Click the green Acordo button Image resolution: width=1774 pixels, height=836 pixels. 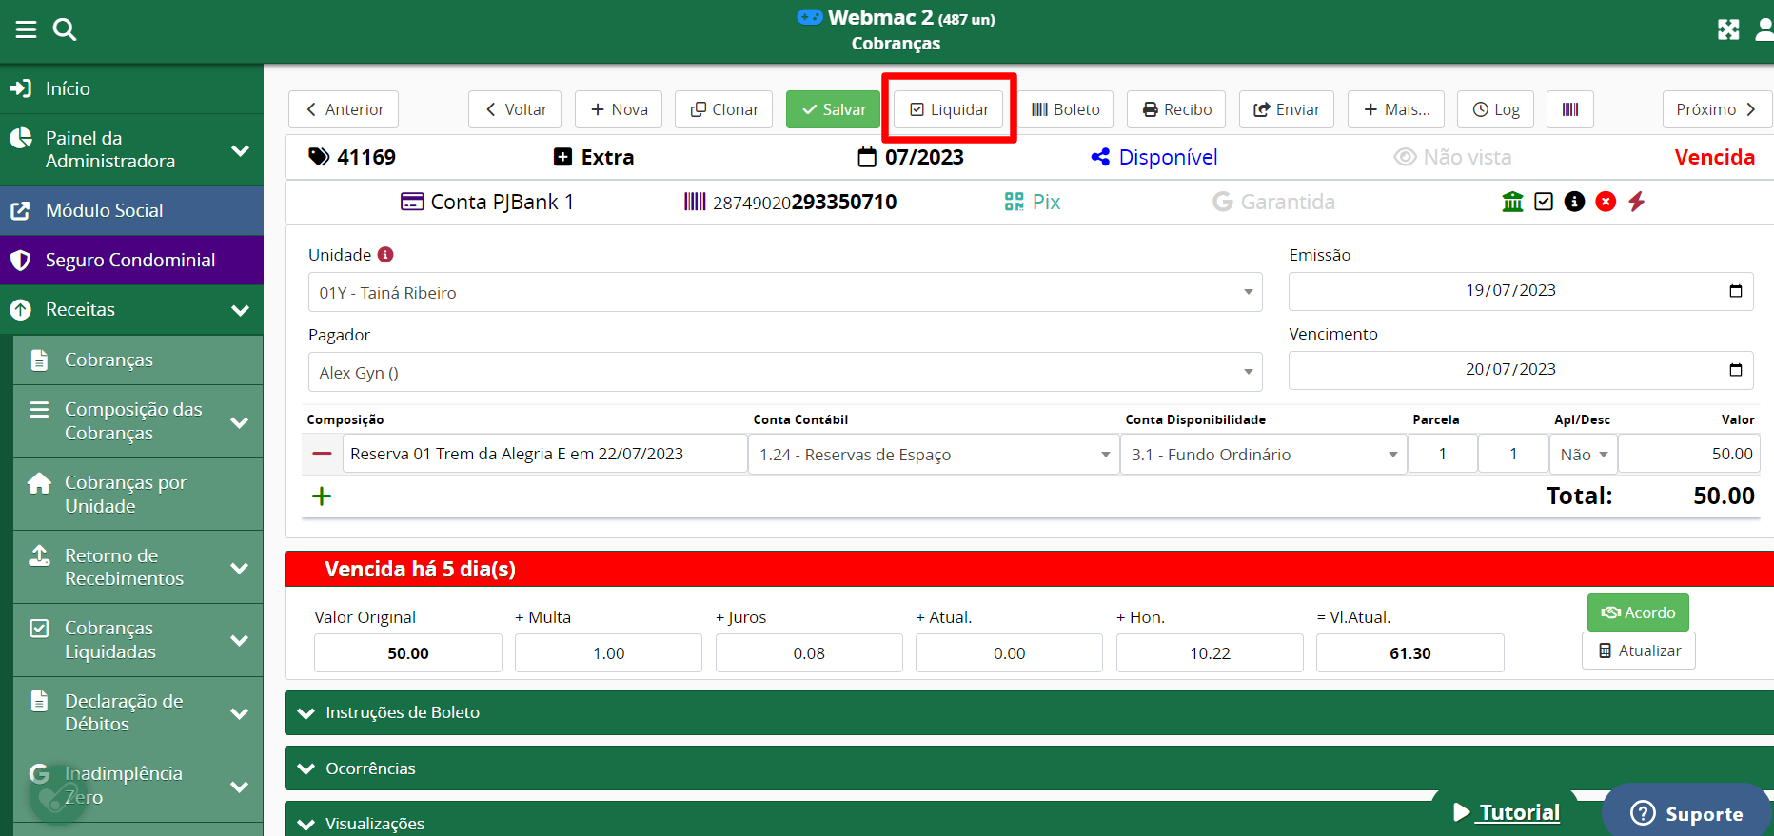(x=1637, y=612)
